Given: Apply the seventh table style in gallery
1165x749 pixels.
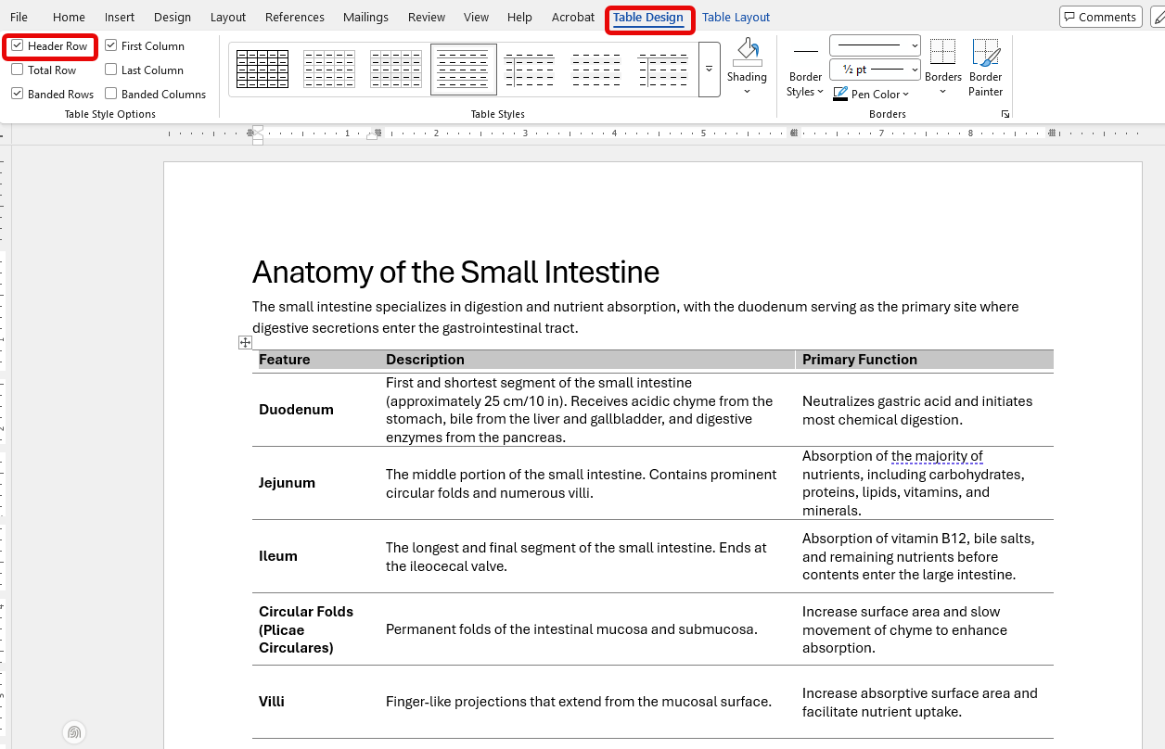Looking at the screenshot, I should coord(663,70).
